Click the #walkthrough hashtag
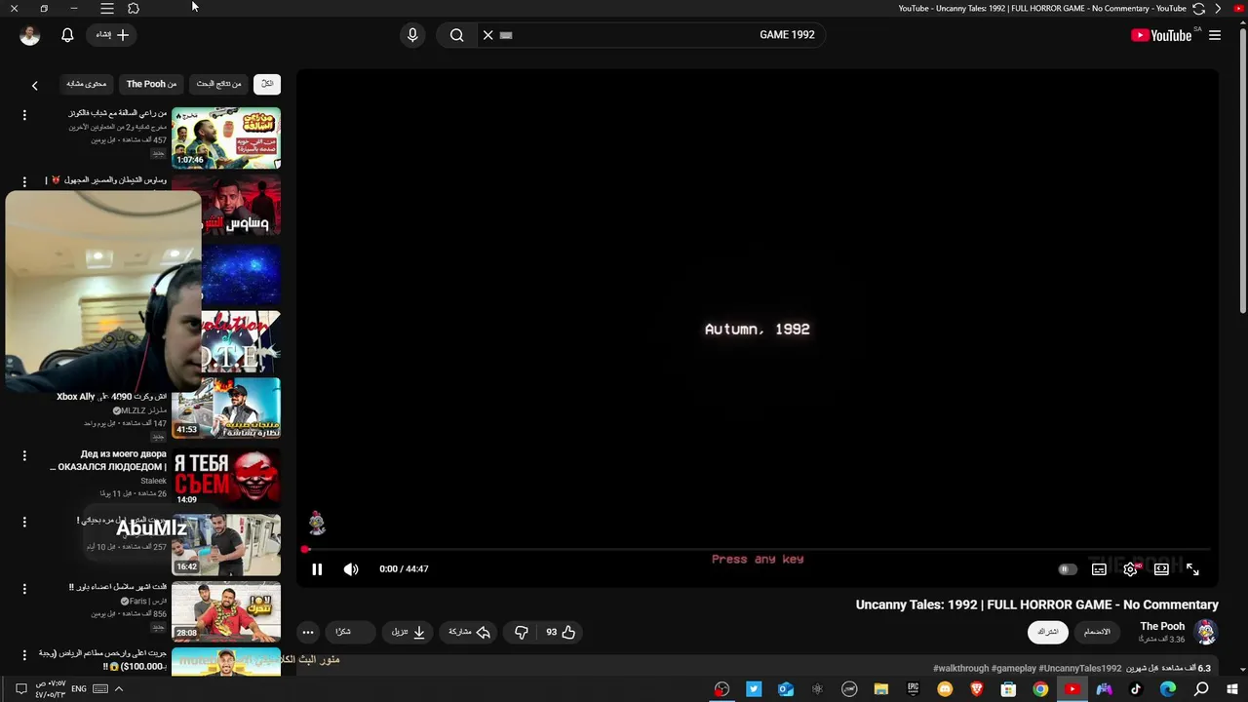1248x702 pixels. pyautogui.click(x=960, y=668)
